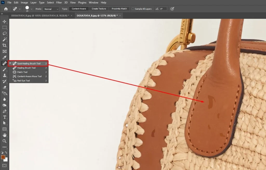Switch to the Hand tool
Viewport: 266px width, 170px height.
pyautogui.click(x=4, y=135)
